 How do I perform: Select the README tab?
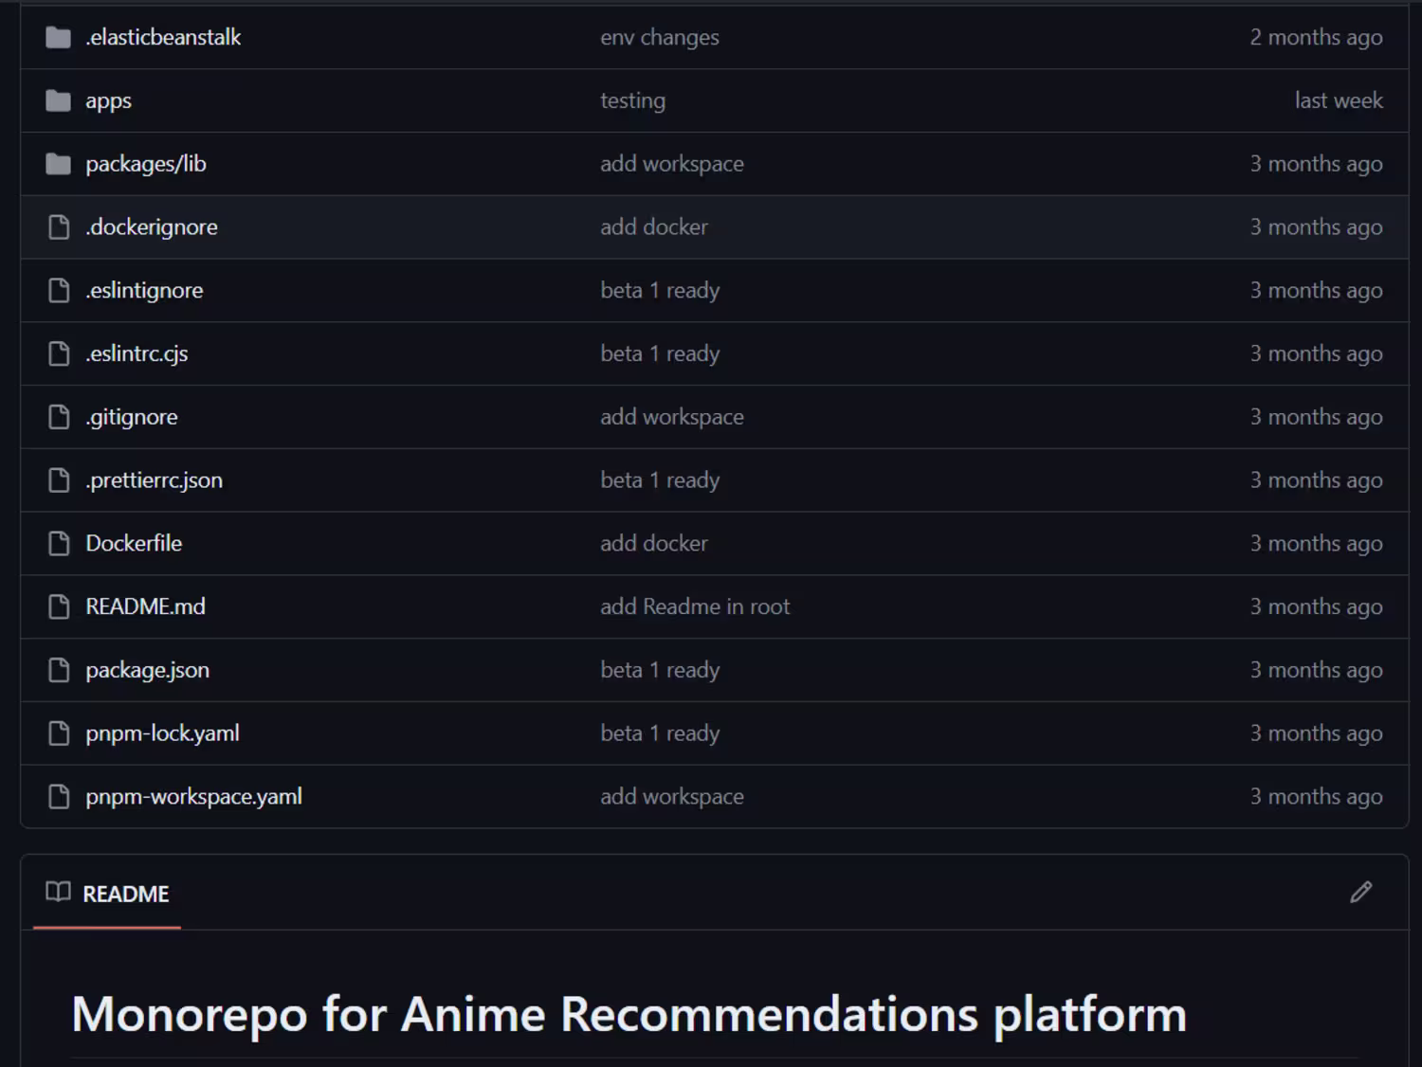[x=125, y=894]
